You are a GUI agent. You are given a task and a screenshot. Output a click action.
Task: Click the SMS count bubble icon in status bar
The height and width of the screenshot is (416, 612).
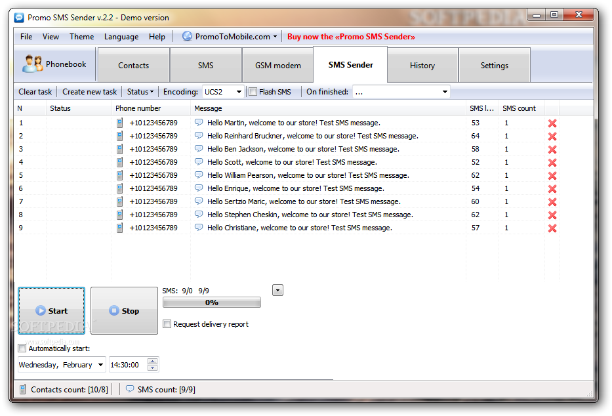coord(130,388)
